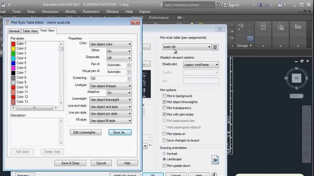Click the collapse options arrow in Plot dialog
The height and width of the screenshot is (176, 314).
(x=214, y=175)
